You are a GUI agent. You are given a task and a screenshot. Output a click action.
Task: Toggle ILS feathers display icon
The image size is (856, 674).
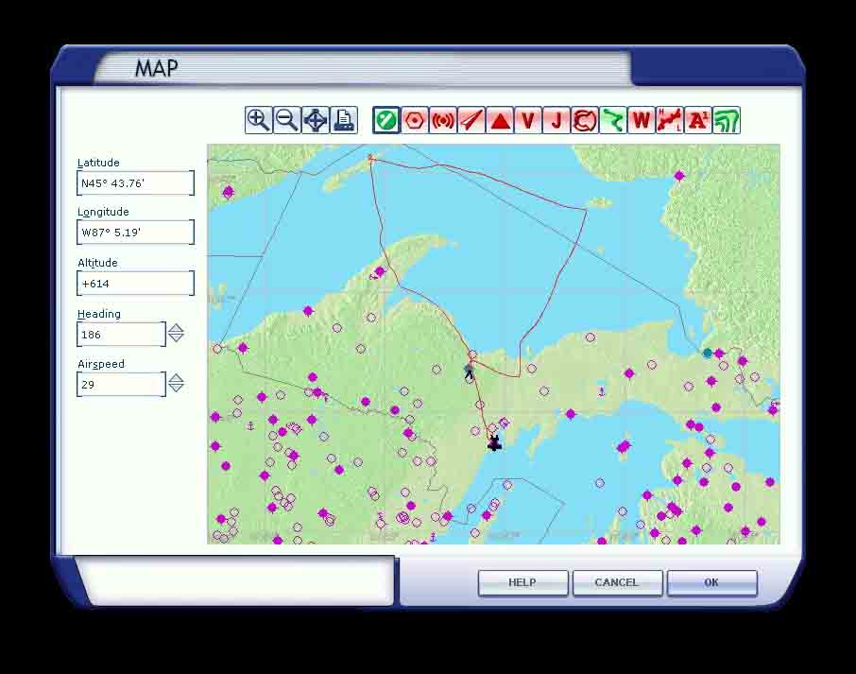471,120
